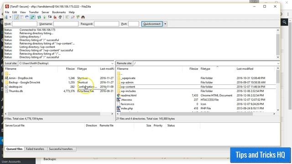The image size is (292, 164).
Task: Click the search icon in the background browser window
Action: (x=285, y=22)
